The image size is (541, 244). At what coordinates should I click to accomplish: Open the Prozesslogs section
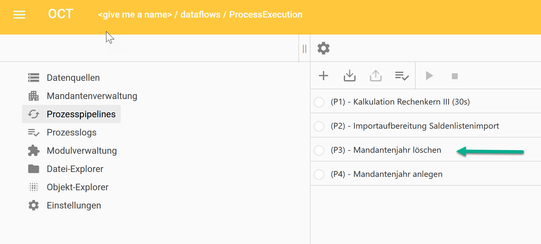72,132
